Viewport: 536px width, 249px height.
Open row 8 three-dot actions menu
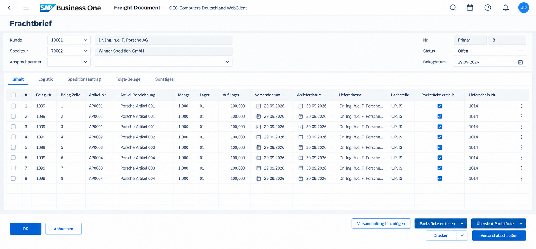521,179
